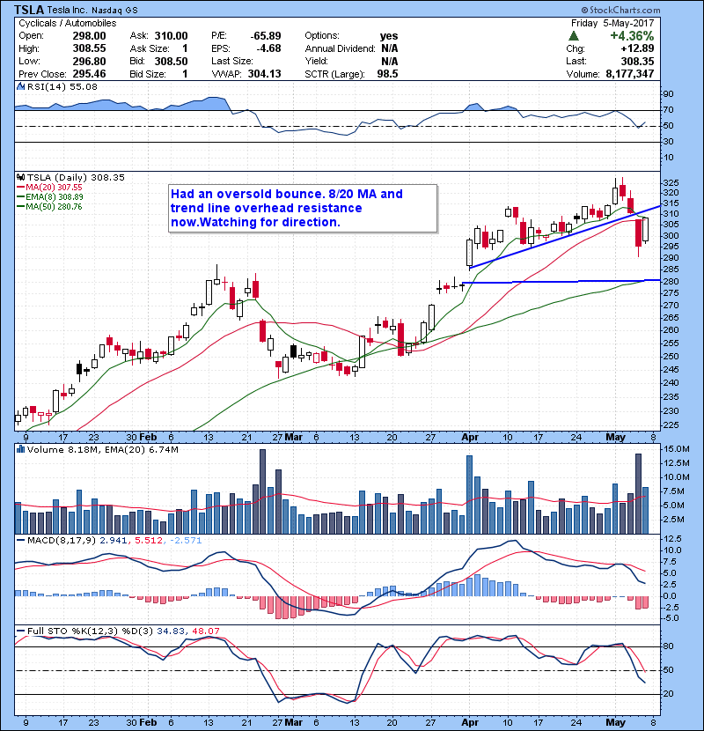Click the Ask 310.00 value

(x=171, y=36)
